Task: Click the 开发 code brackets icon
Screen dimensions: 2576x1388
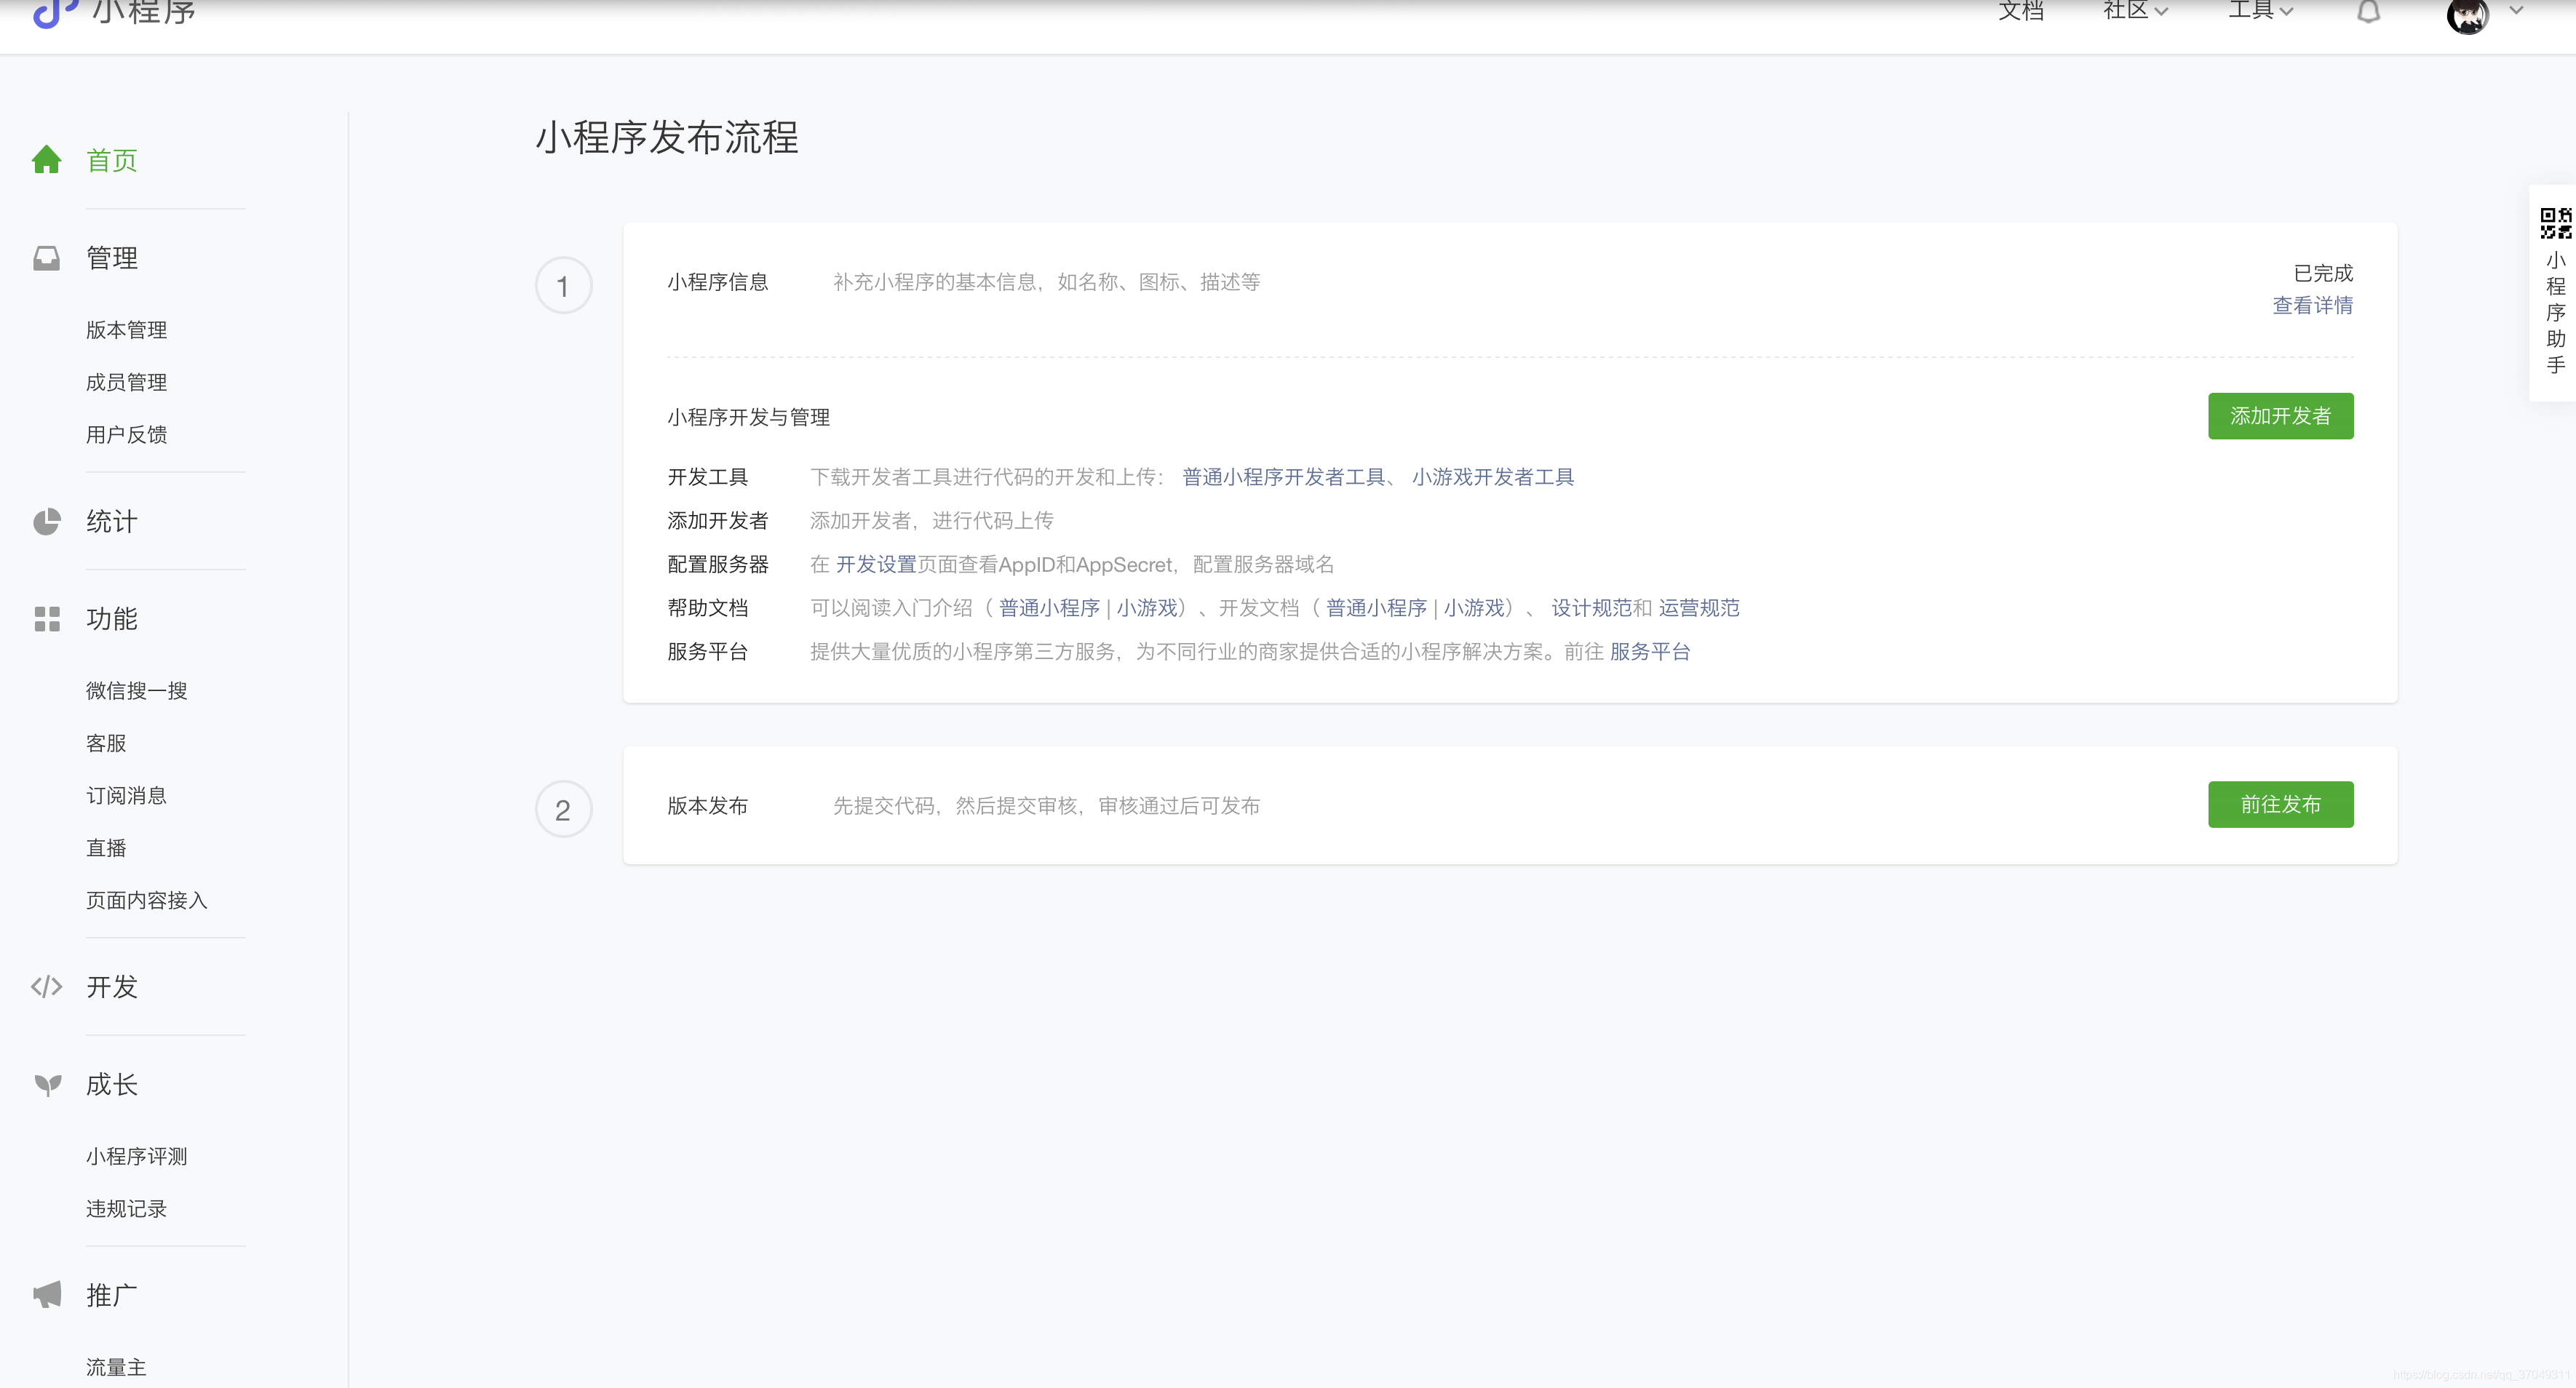Action: tap(46, 987)
